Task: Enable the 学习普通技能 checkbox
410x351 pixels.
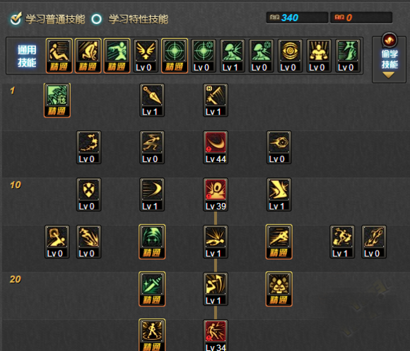Action: (x=16, y=19)
